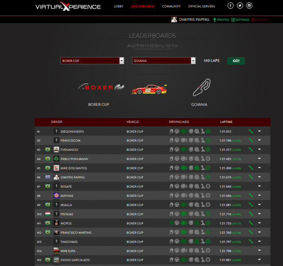Click the steering wheel aid icon for FVENANCIO
The image size is (283, 266).
(x=177, y=149)
